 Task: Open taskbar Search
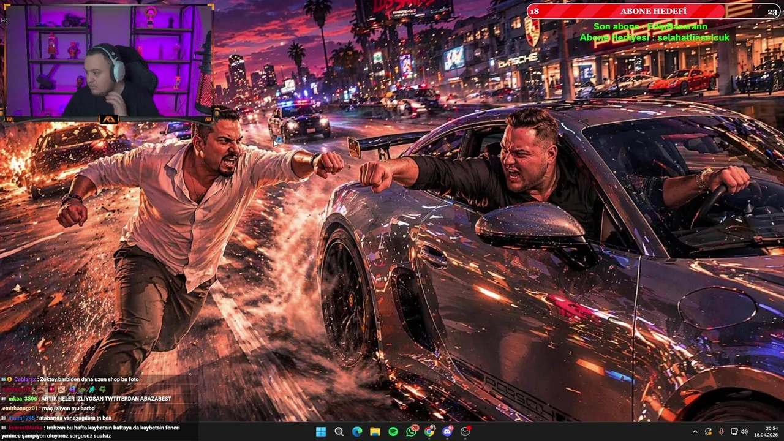coord(339,432)
